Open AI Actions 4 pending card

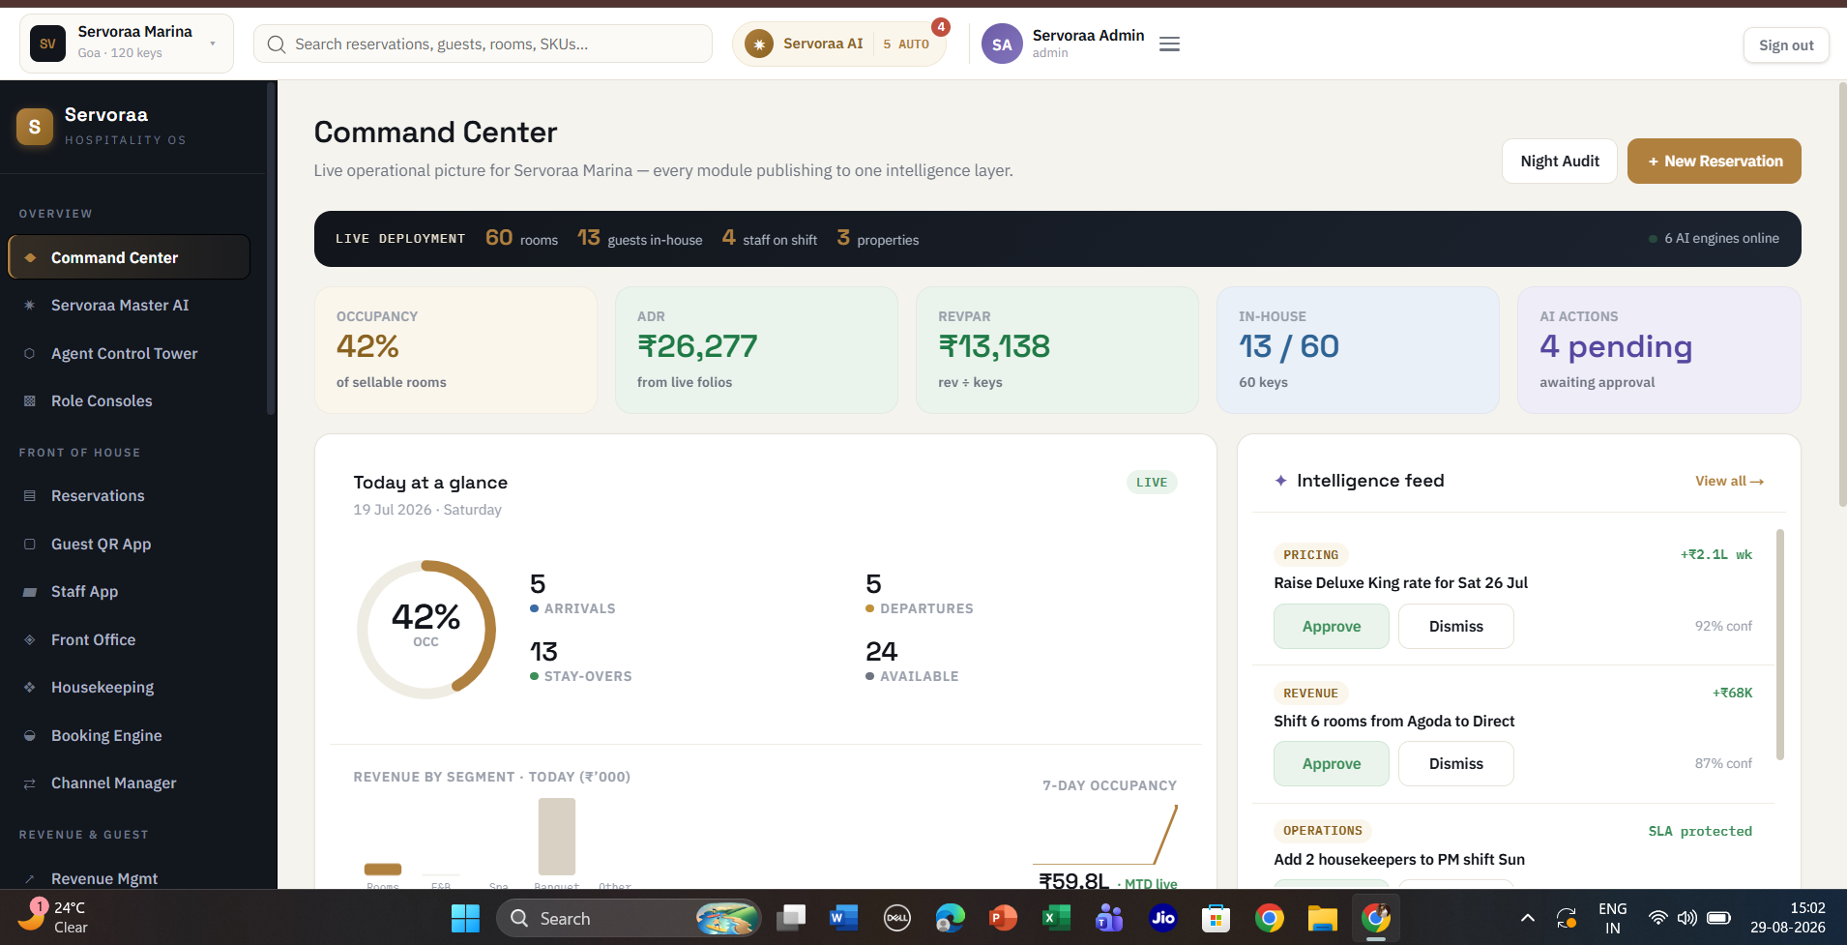click(x=1658, y=350)
